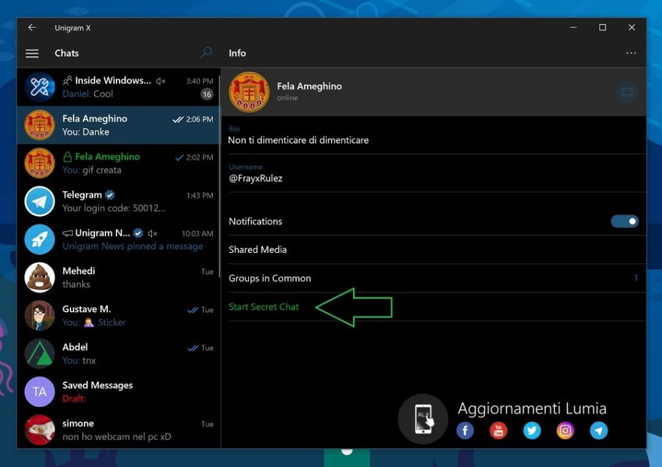This screenshot has height=467, width=662.
Task: Click the chat list scrollbar
Action: pyautogui.click(x=219, y=176)
